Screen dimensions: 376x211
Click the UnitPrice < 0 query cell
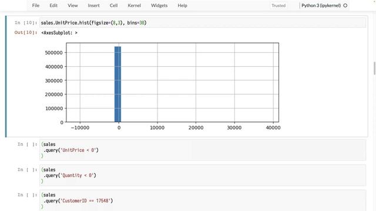click(203, 150)
